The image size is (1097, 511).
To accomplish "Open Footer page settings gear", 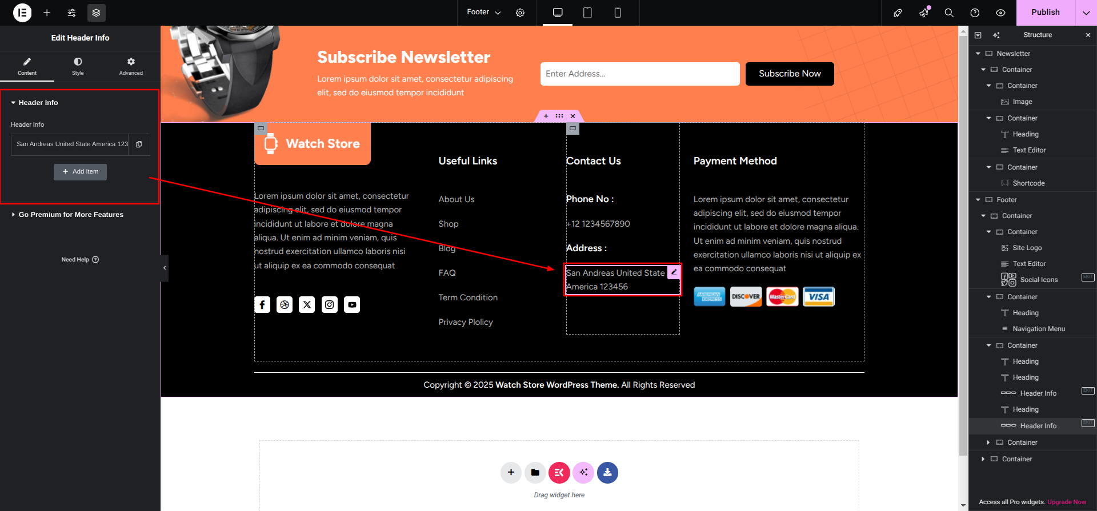I will 520,13.
